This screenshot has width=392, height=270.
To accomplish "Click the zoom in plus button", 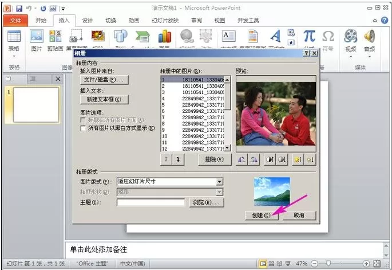I will tap(366, 264).
